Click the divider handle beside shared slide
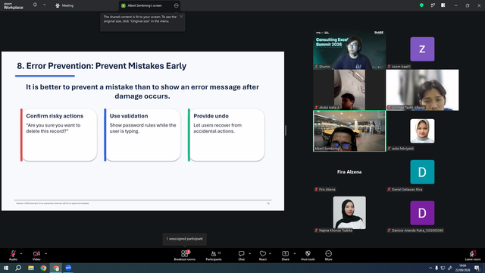 tap(286, 130)
